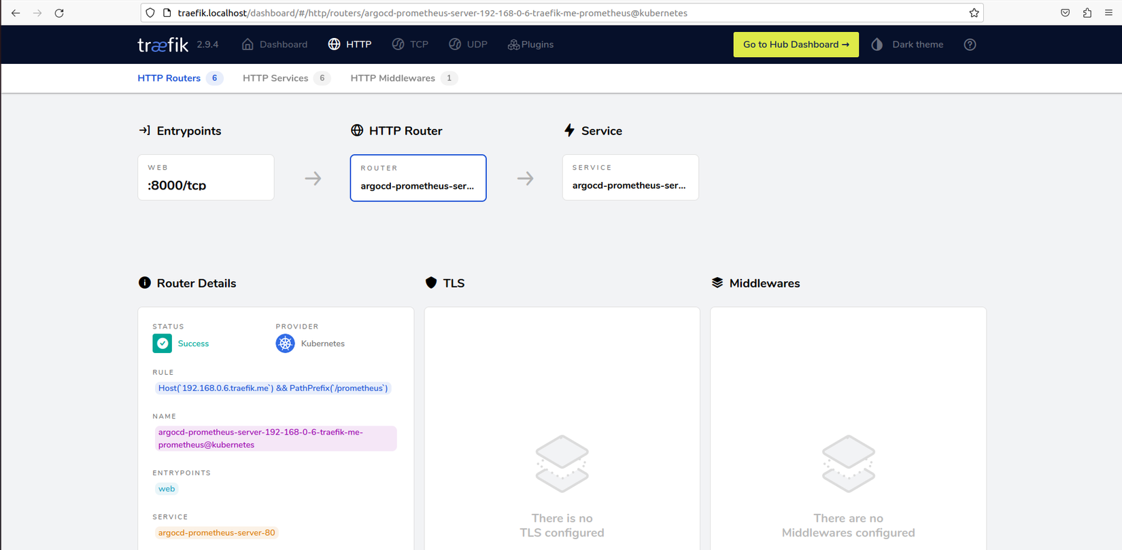Click the TCP icon in navbar
The height and width of the screenshot is (550, 1122).
point(398,44)
